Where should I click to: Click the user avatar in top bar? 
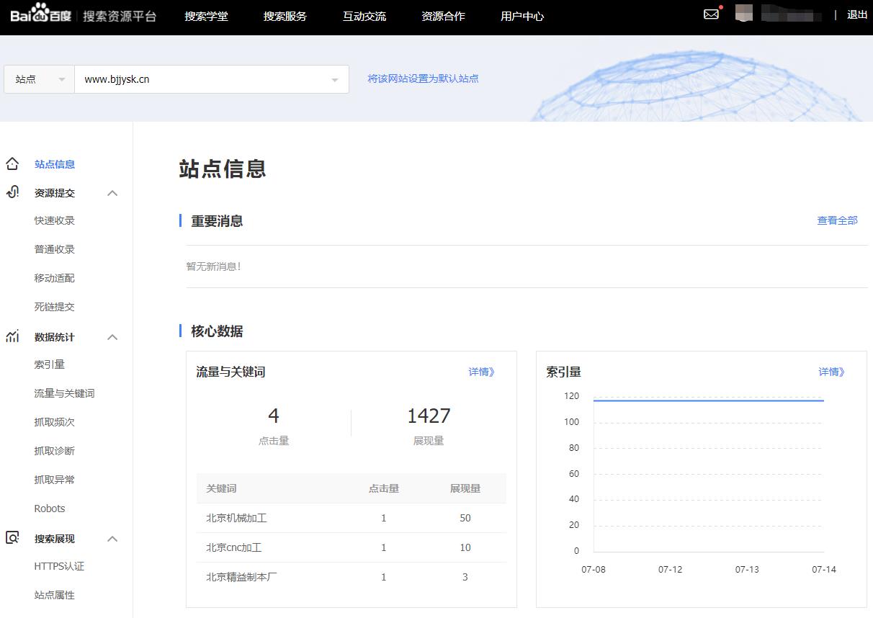click(743, 13)
